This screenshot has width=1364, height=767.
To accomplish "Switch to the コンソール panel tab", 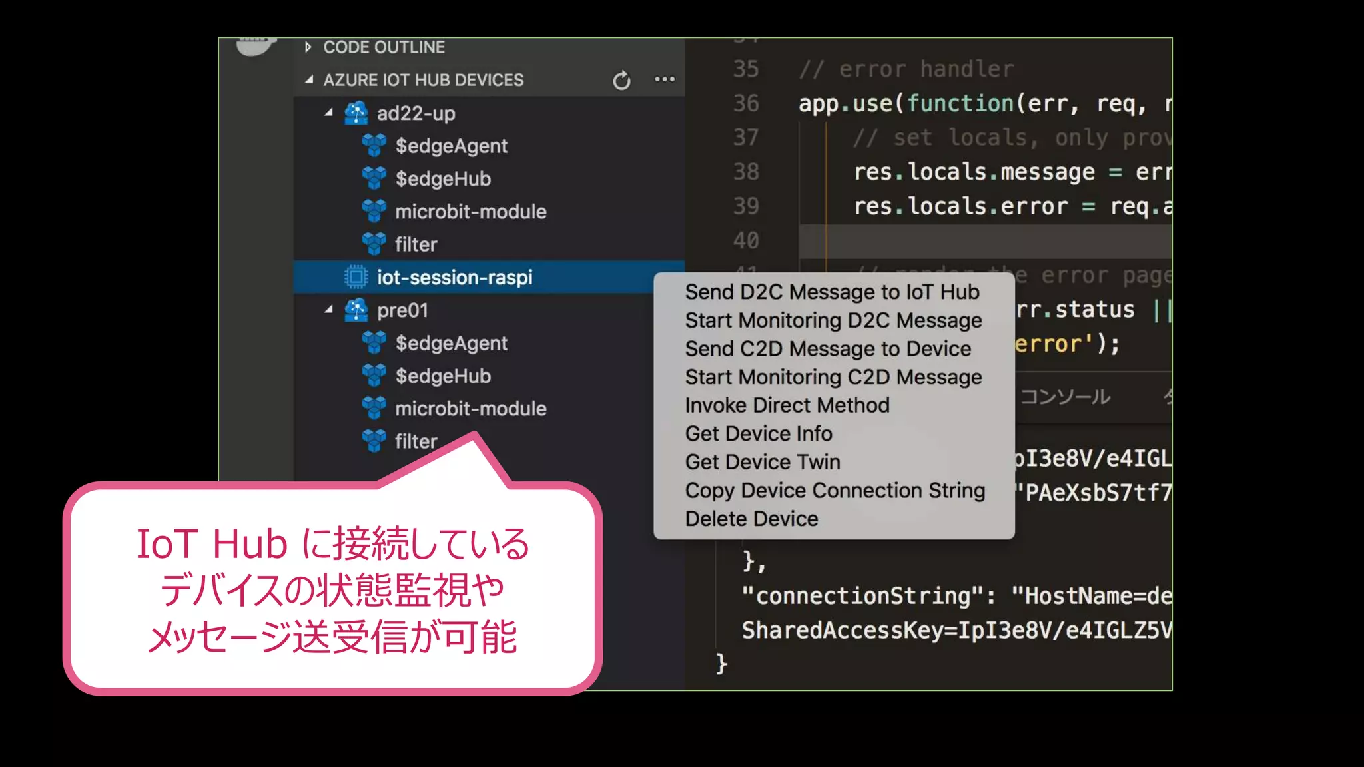I will (1065, 397).
